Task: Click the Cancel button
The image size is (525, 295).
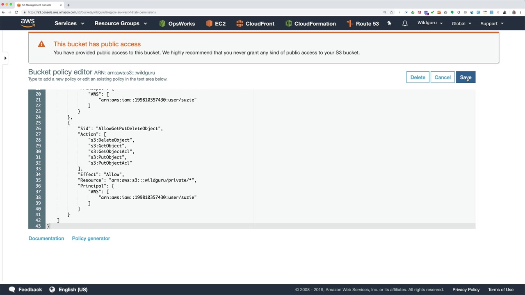Action: click(443, 77)
